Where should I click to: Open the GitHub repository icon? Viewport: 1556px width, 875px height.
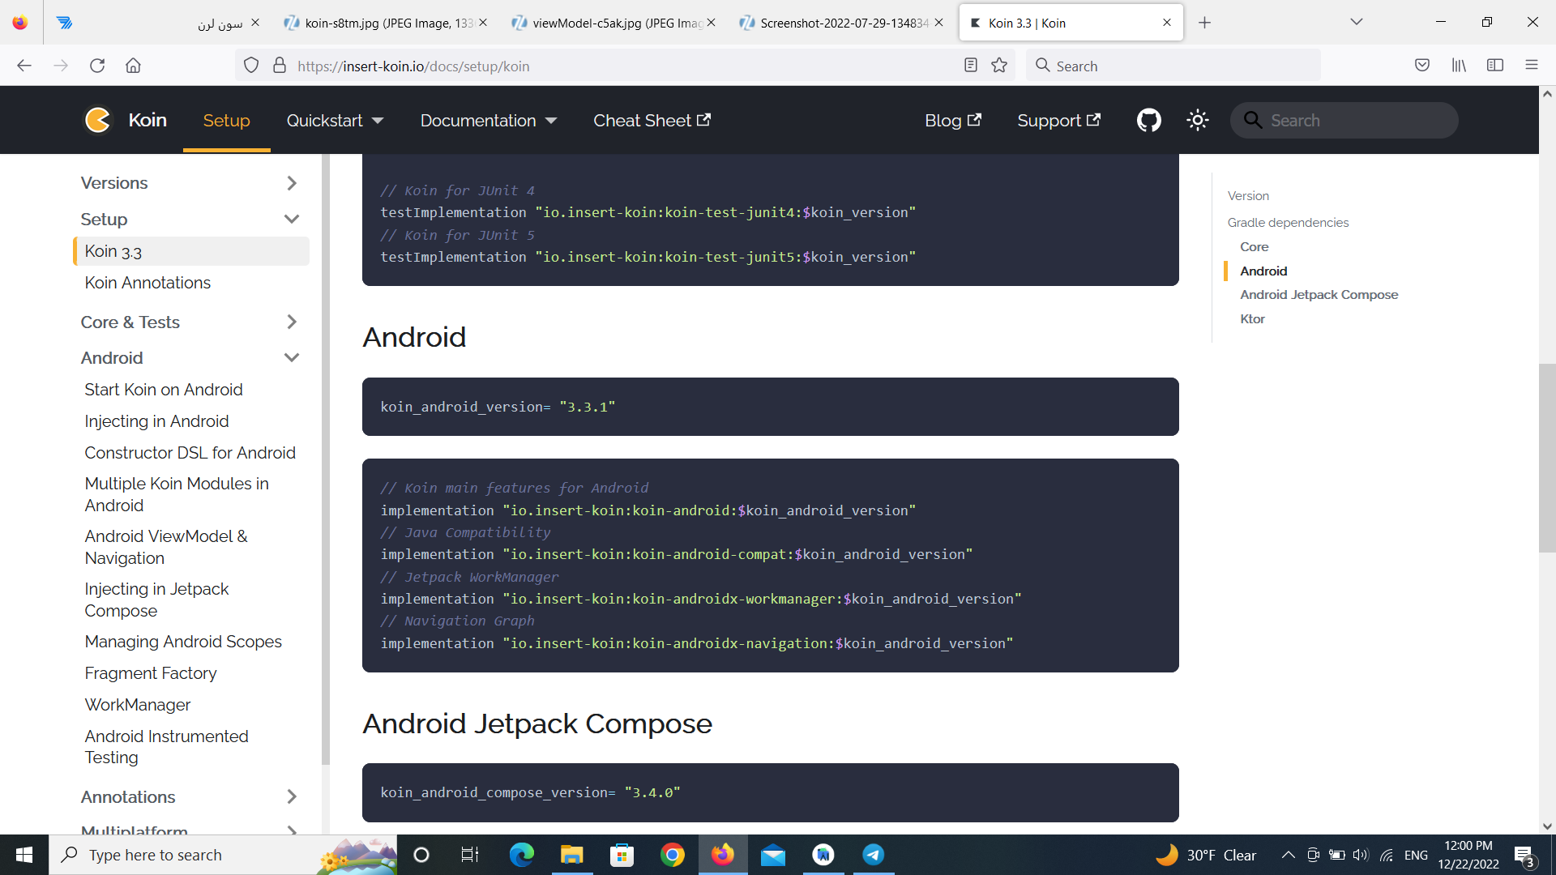pyautogui.click(x=1148, y=120)
